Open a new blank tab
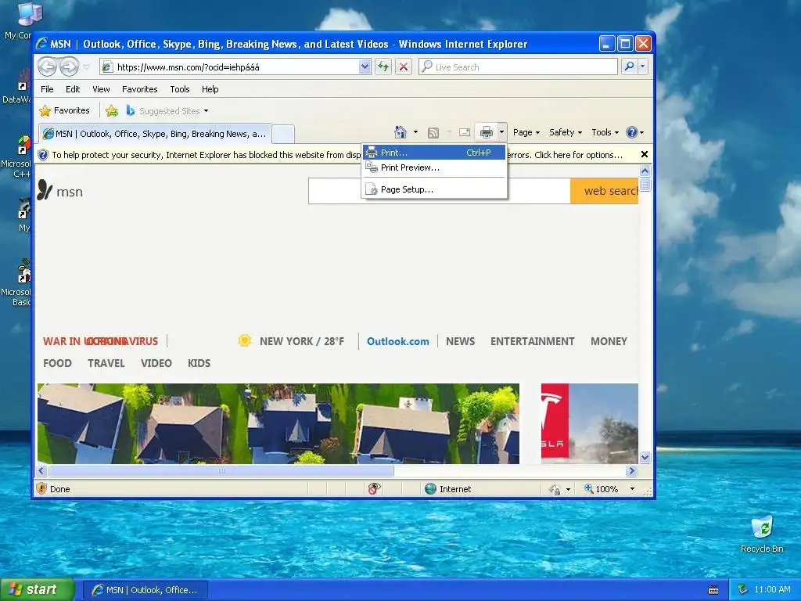Screen dimensions: 801x601 (283, 135)
